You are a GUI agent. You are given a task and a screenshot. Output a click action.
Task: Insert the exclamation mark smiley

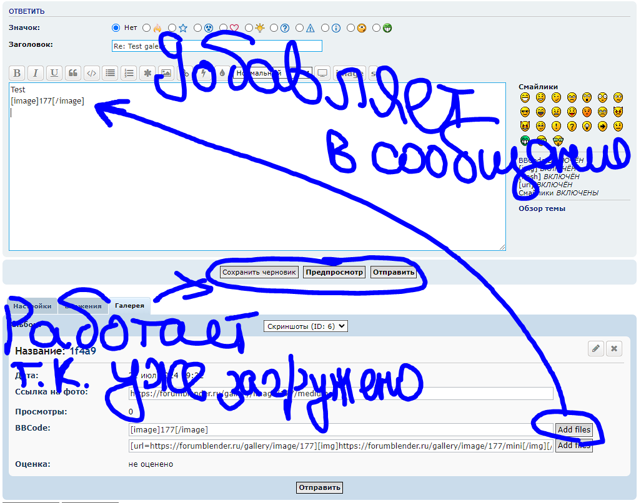point(555,126)
